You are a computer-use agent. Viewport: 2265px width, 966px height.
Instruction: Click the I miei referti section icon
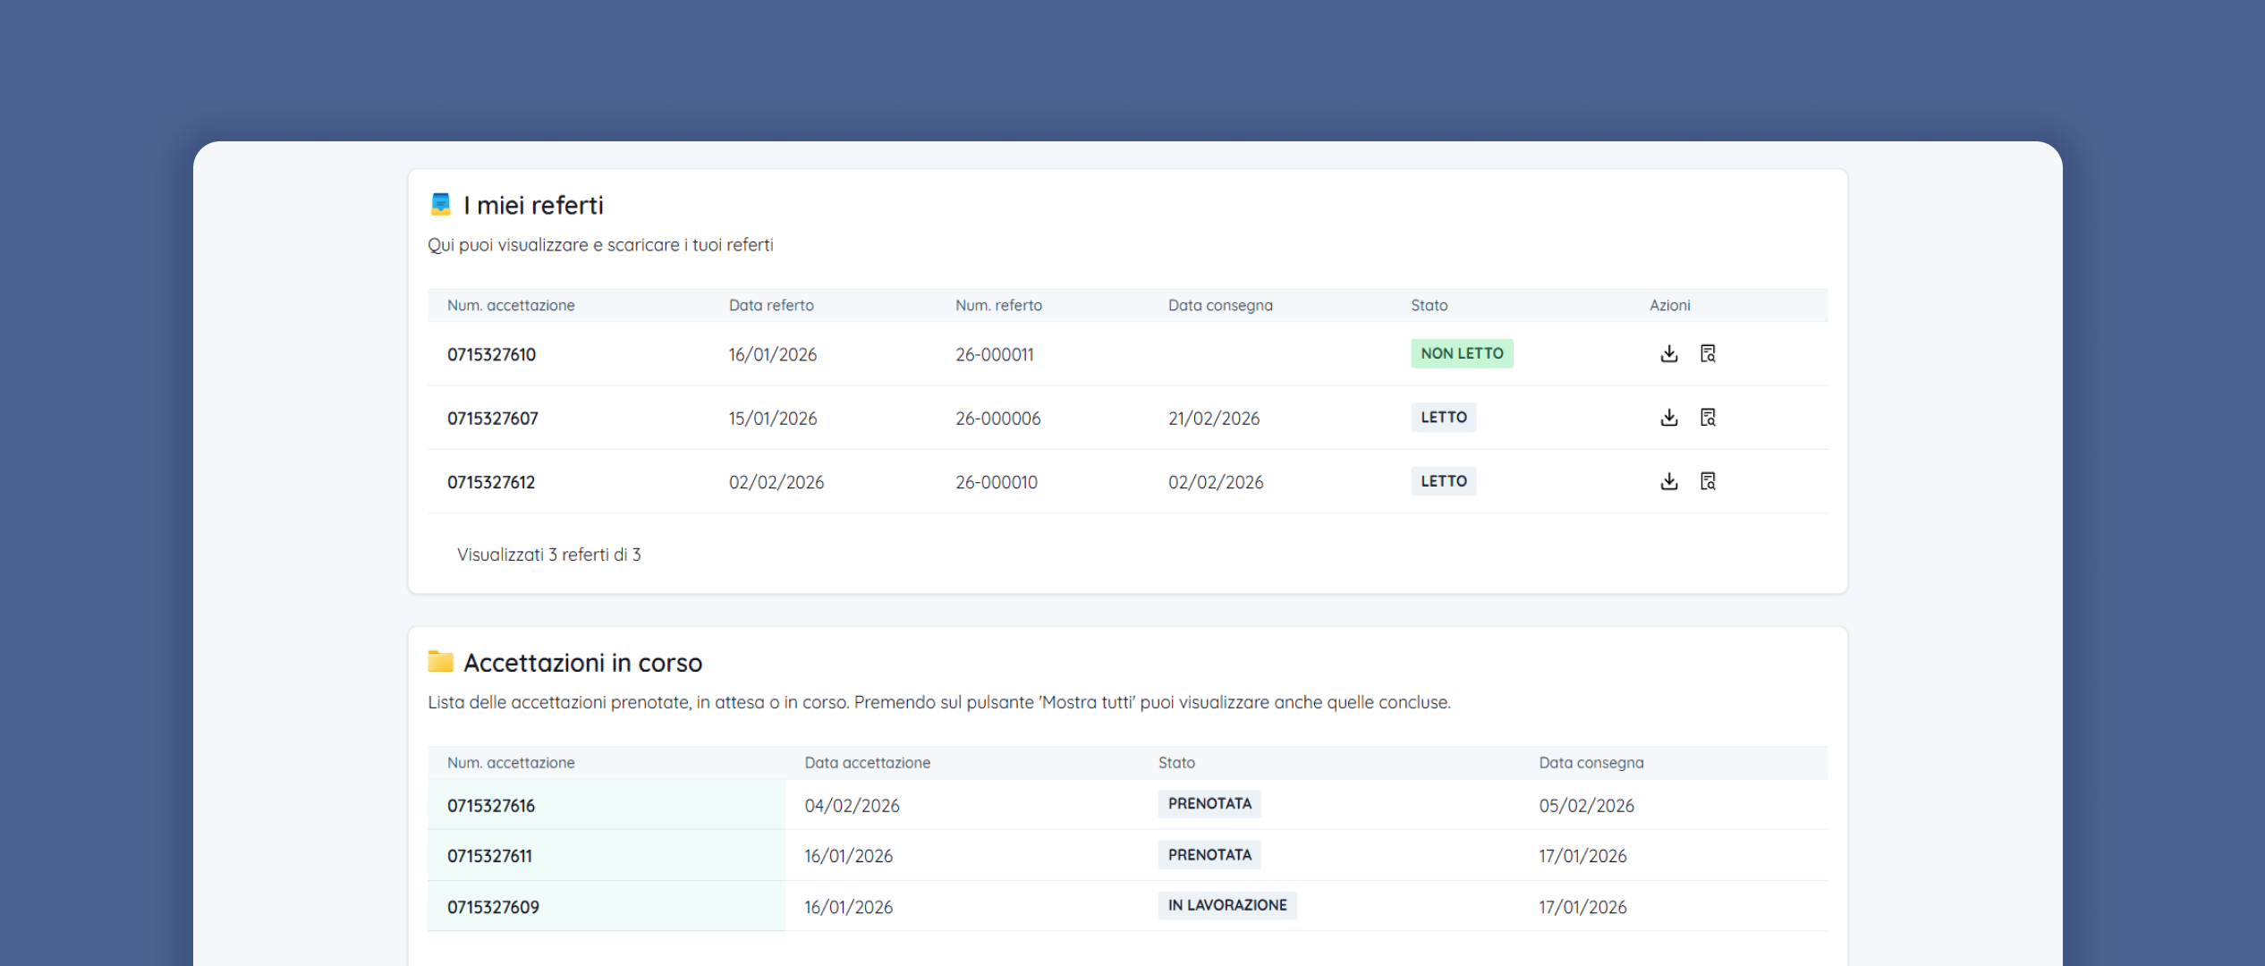click(440, 205)
